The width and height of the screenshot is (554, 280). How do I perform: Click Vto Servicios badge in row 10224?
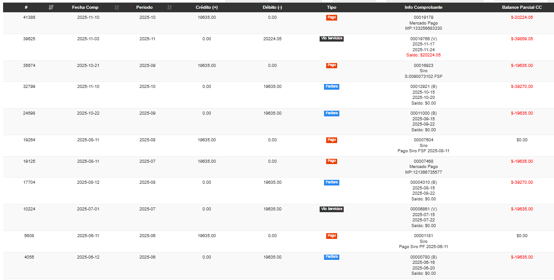[x=331, y=209]
